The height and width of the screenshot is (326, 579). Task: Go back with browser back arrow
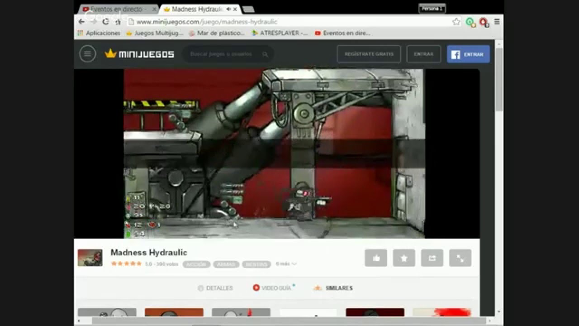tap(81, 22)
